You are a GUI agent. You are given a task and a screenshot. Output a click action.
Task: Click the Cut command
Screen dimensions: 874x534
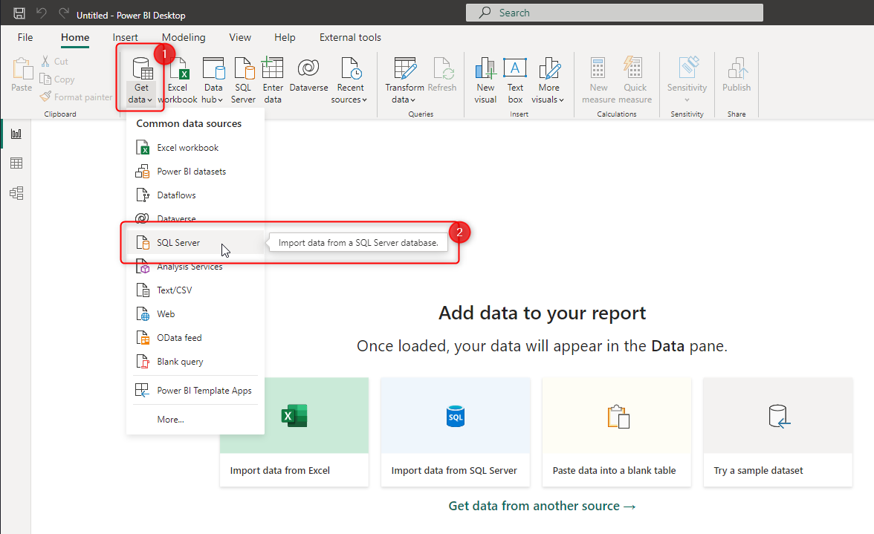pos(55,61)
